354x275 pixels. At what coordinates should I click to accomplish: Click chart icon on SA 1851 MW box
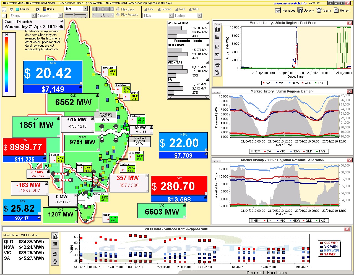coord(58,118)
